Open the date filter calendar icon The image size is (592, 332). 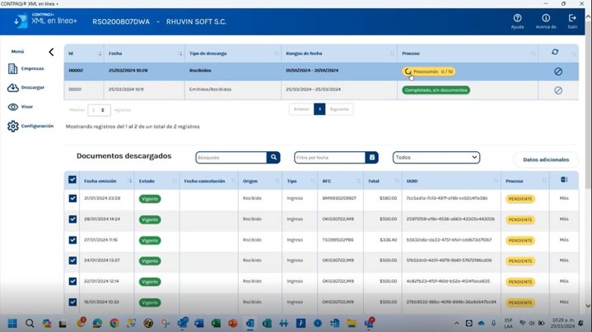coord(372,158)
